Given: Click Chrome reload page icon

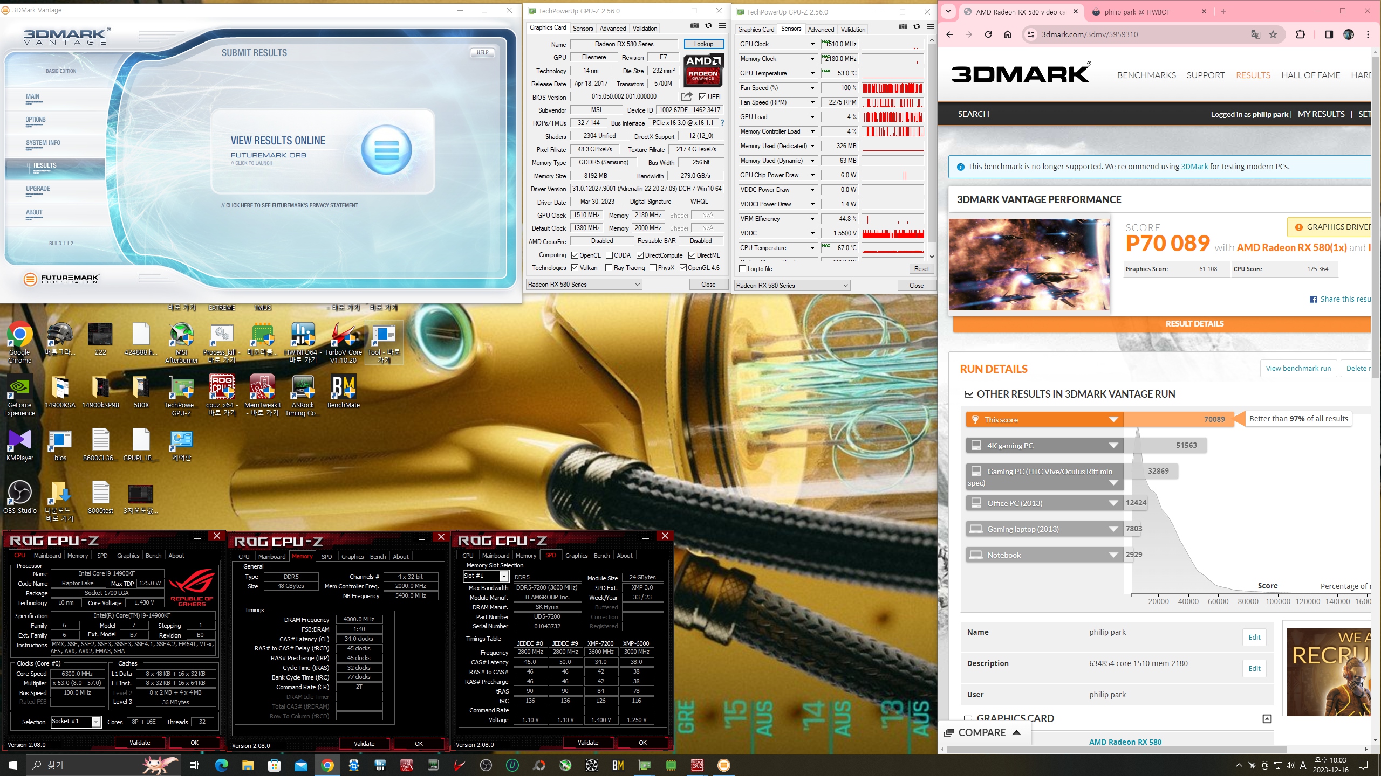Looking at the screenshot, I should click(x=988, y=34).
